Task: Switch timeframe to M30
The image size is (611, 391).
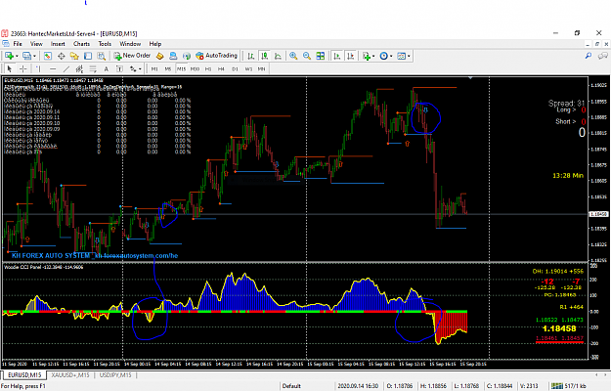Action: pos(195,69)
